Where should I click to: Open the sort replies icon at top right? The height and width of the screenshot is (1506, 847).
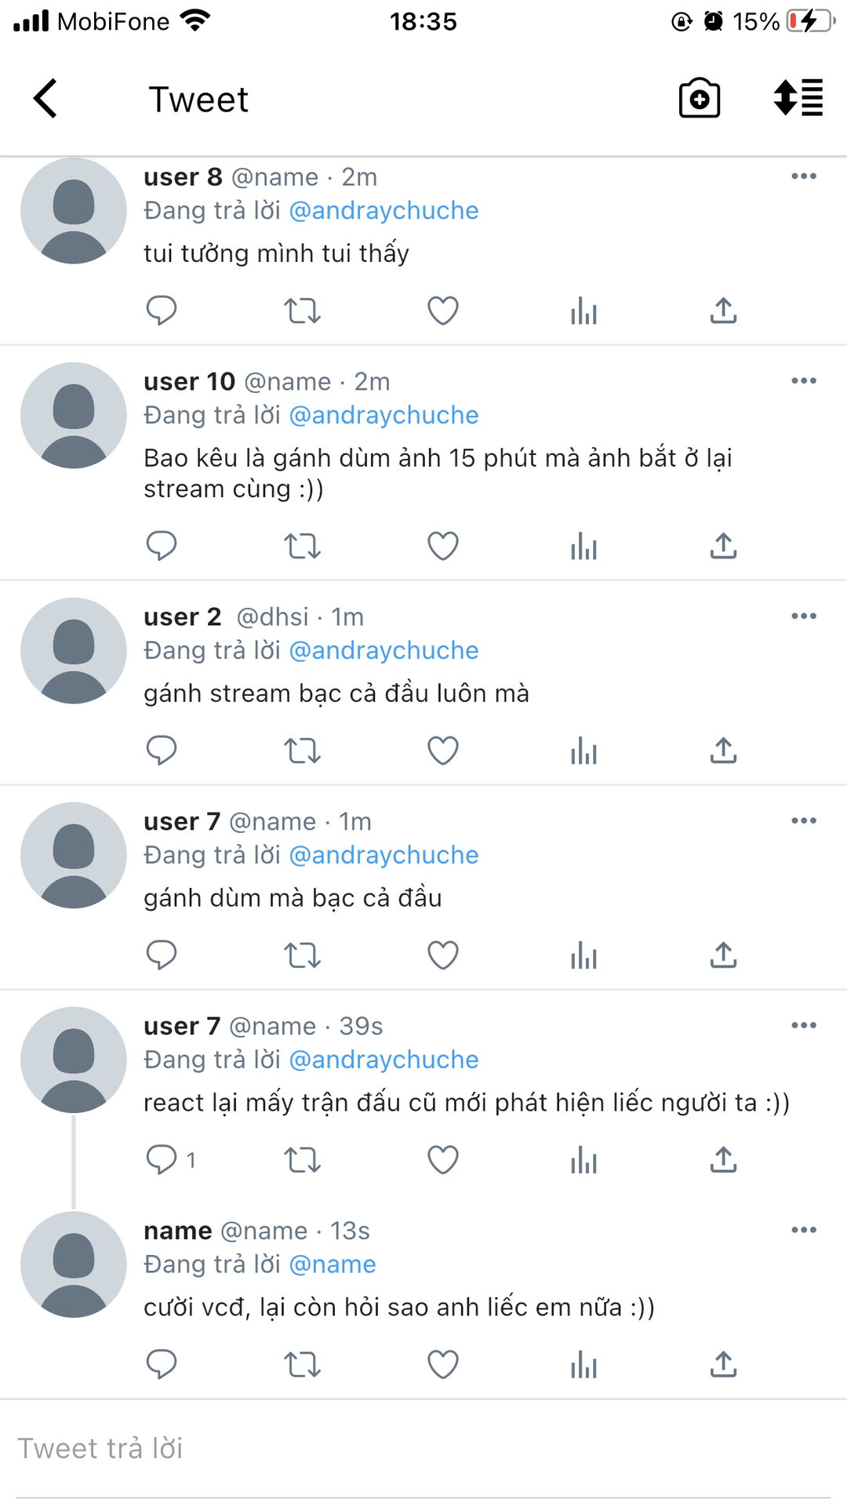(x=798, y=98)
